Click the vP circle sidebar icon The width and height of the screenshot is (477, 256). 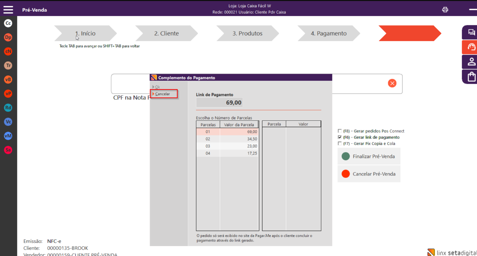pyautogui.click(x=8, y=94)
